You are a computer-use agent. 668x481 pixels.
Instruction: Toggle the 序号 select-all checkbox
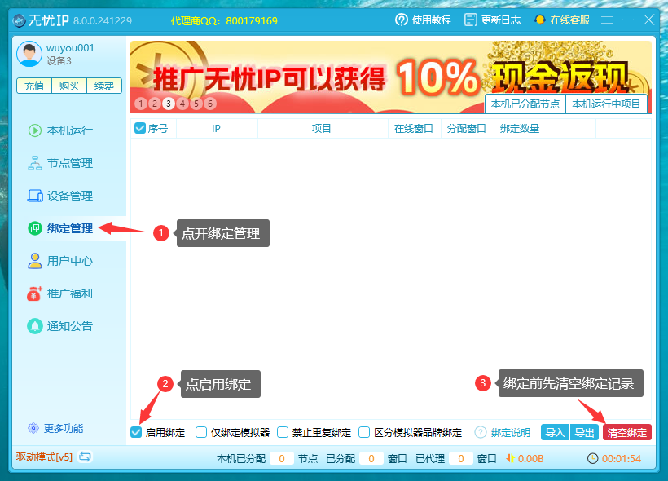click(140, 128)
